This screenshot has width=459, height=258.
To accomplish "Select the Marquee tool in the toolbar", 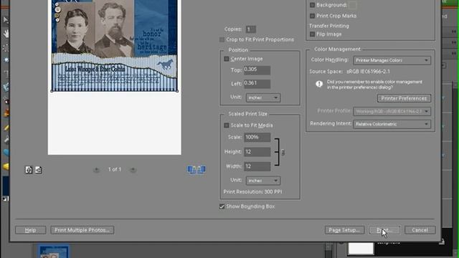I will [6, 47].
